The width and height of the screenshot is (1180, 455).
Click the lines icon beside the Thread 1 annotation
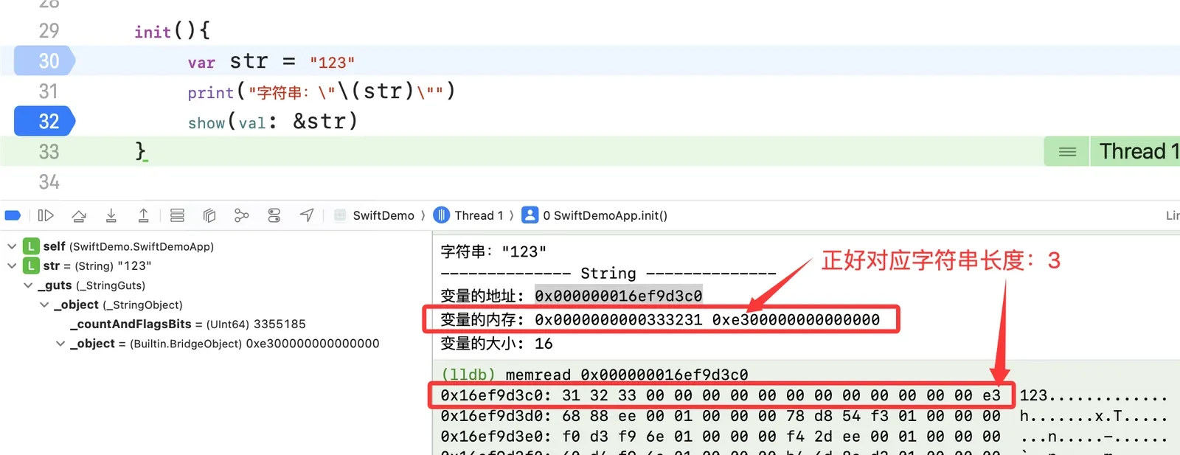pyautogui.click(x=1067, y=152)
